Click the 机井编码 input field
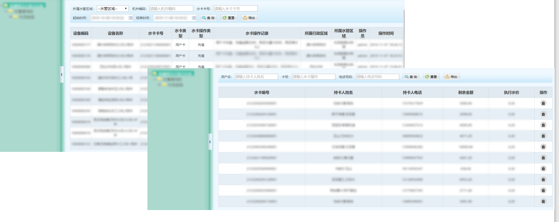The image size is (559, 222). (x=171, y=8)
